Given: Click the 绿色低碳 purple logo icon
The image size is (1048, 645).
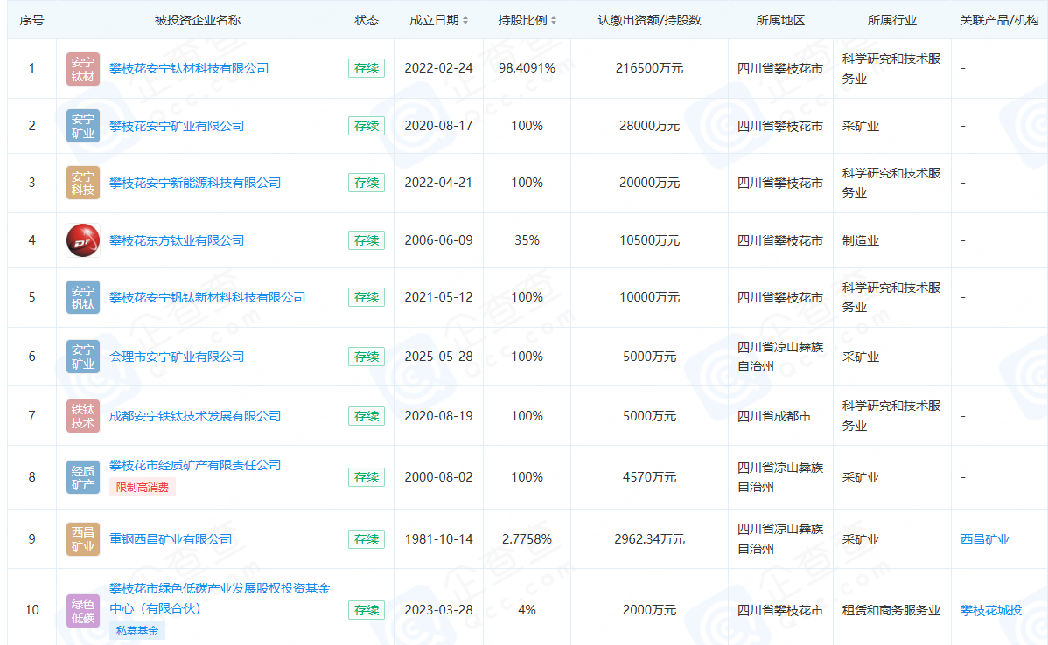Looking at the screenshot, I should coord(83,610).
